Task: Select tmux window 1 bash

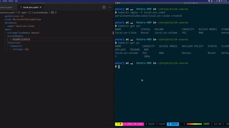Action: pos(150,124)
